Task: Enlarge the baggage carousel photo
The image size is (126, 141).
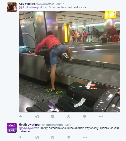Action: (69, 62)
